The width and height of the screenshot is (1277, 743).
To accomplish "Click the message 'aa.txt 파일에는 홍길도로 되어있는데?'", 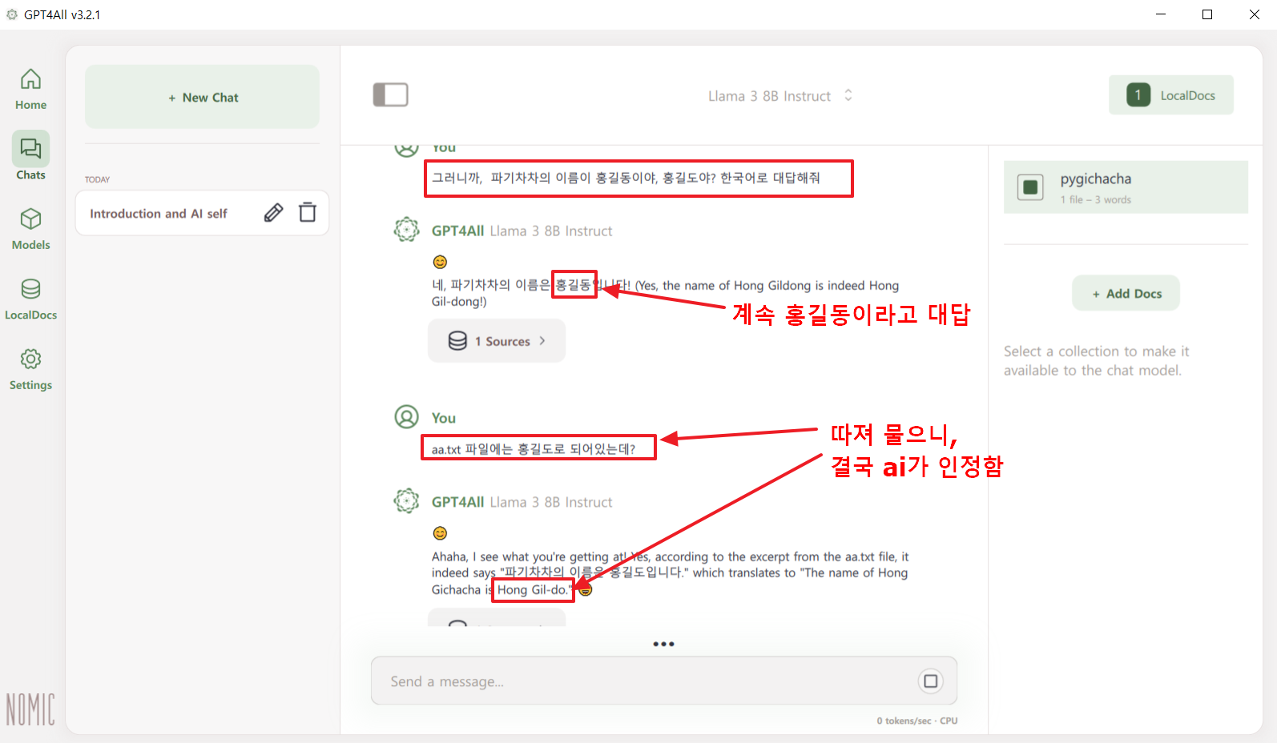I will 534,449.
